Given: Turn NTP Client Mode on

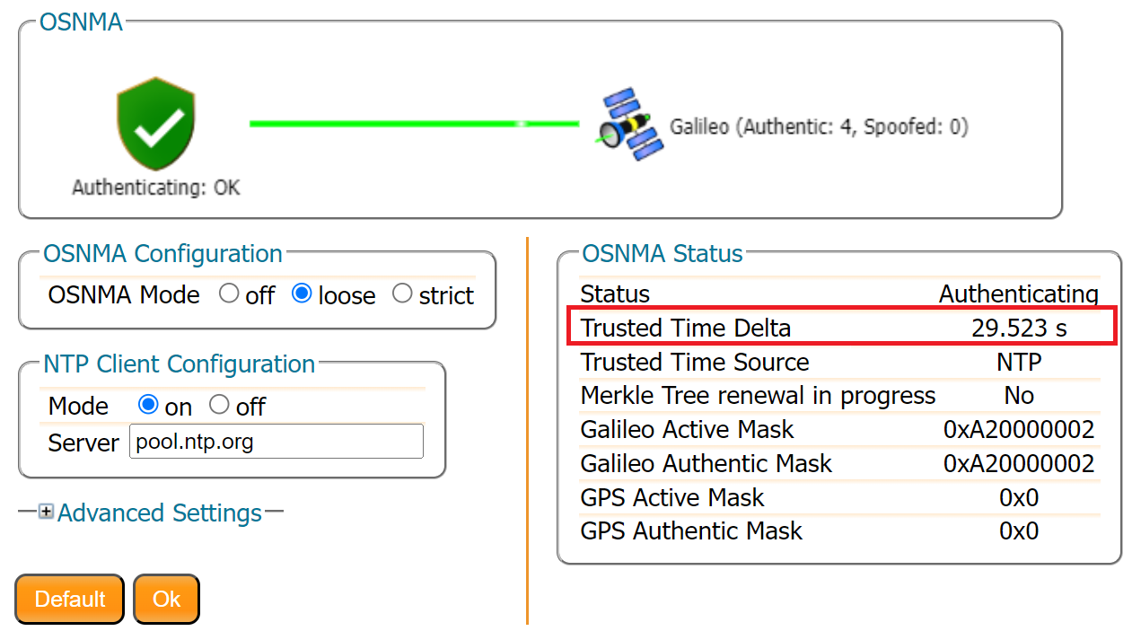Looking at the screenshot, I should pyautogui.click(x=148, y=405).
